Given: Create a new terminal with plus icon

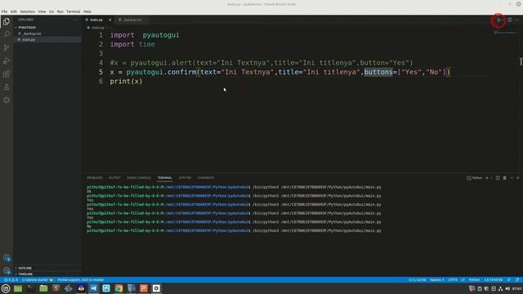Looking at the screenshot, I should click(487, 178).
